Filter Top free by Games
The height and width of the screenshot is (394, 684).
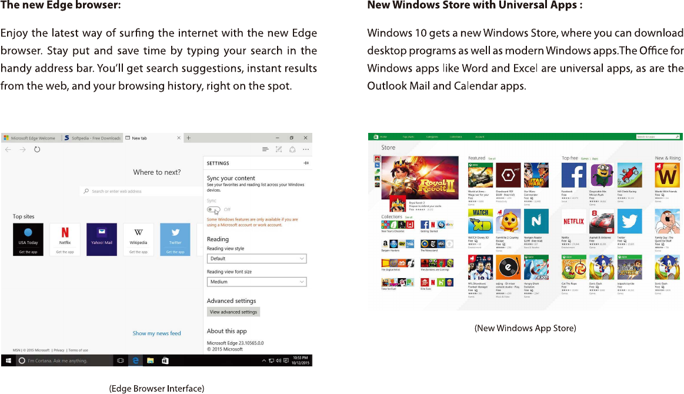pyautogui.click(x=585, y=158)
